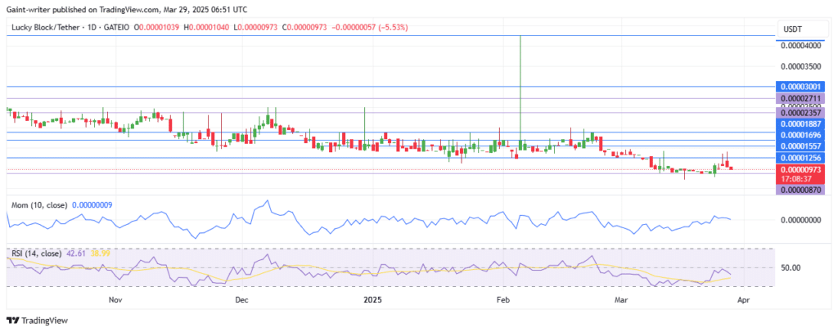This screenshot has width=838, height=332.
Task: Click the Mar label on time axis
Action: (621, 300)
